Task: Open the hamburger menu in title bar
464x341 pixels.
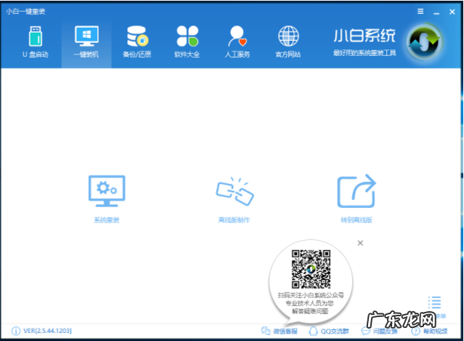Action: [420, 11]
